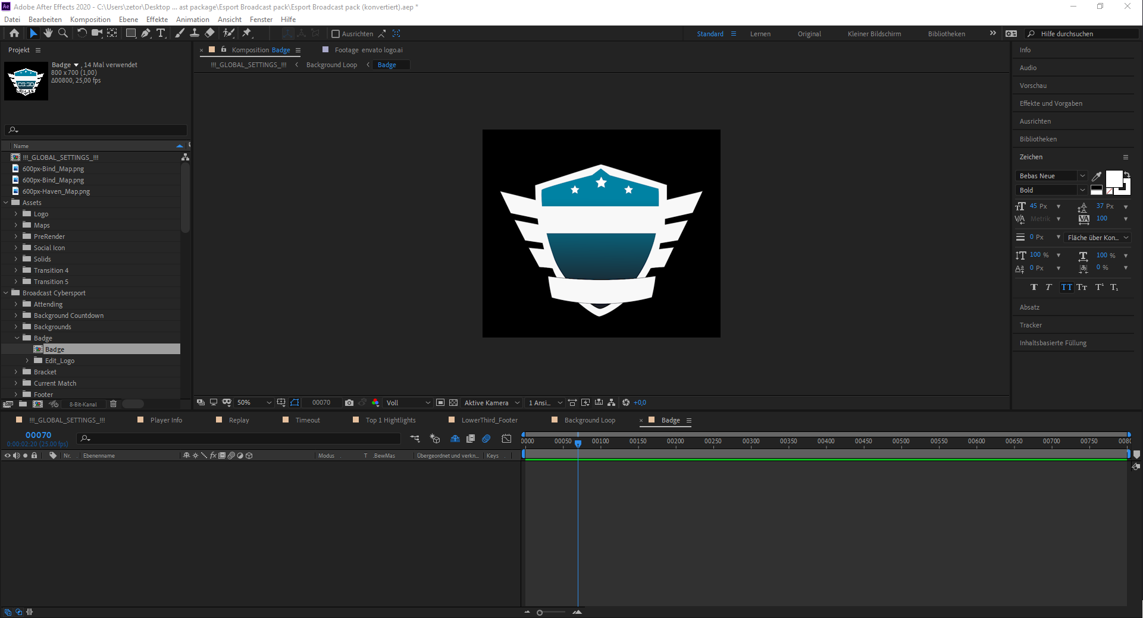The image size is (1143, 618).
Task: Toggle the Ausrichten snapping checkbox
Action: point(336,34)
